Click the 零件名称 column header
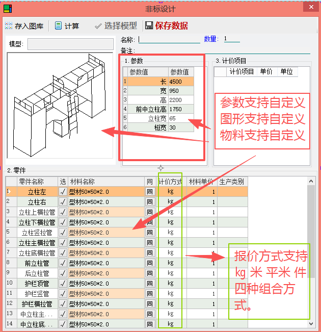 pyautogui.click(x=37, y=182)
